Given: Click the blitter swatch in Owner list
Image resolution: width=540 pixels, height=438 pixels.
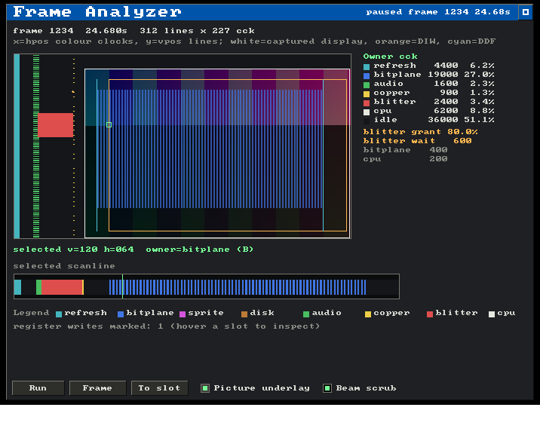Looking at the screenshot, I should coord(367,103).
